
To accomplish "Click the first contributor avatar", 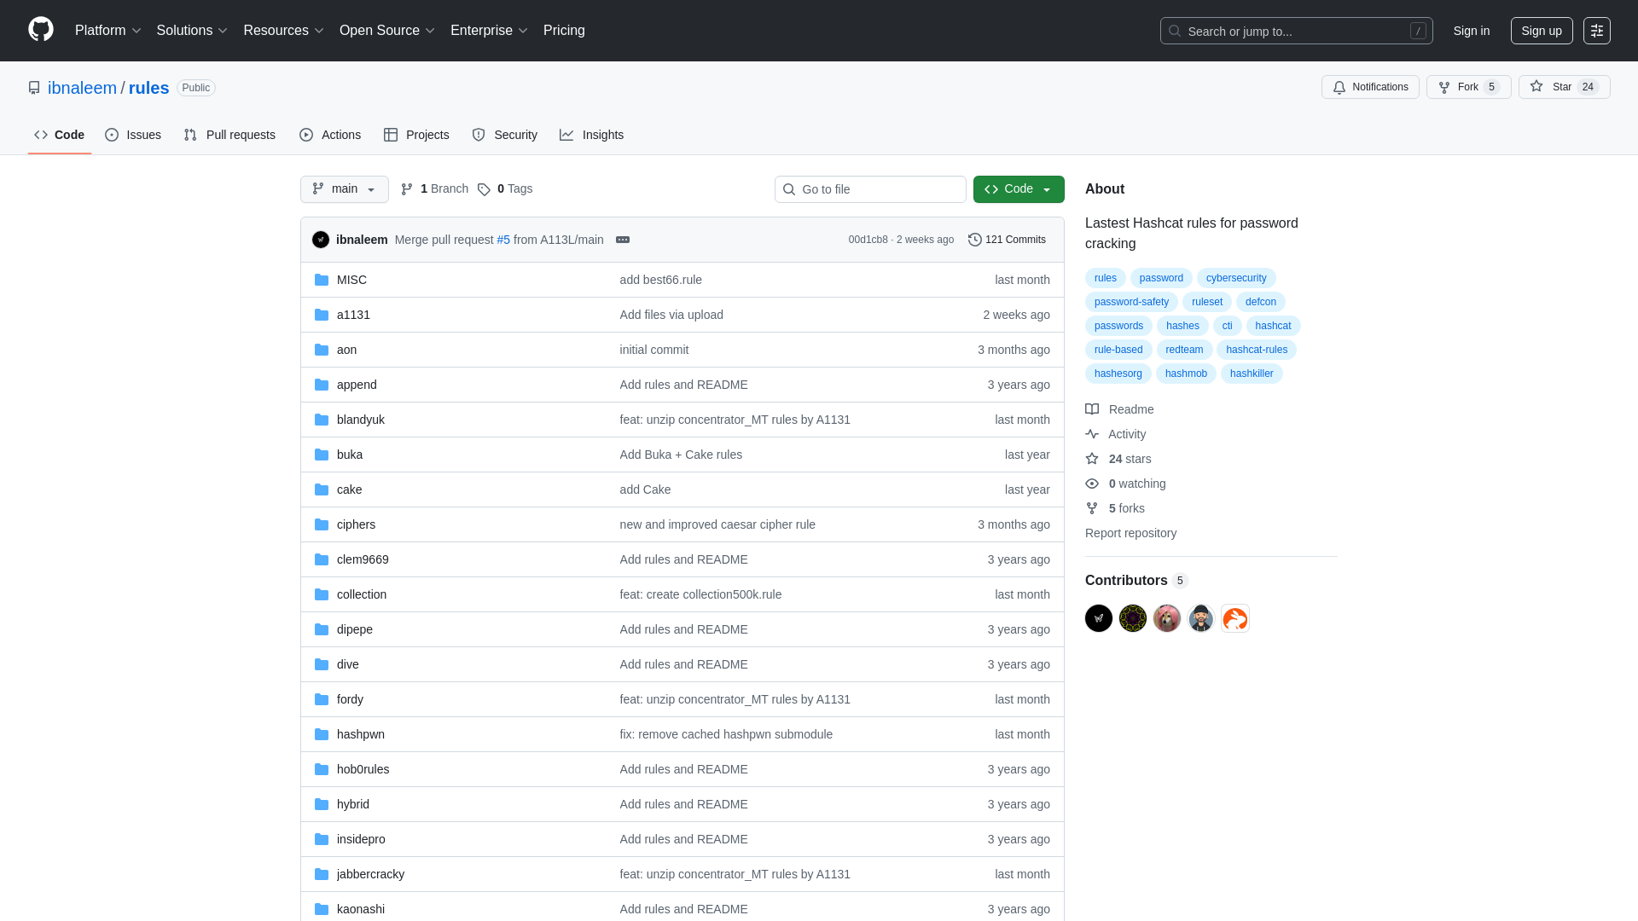I will (x=1098, y=618).
